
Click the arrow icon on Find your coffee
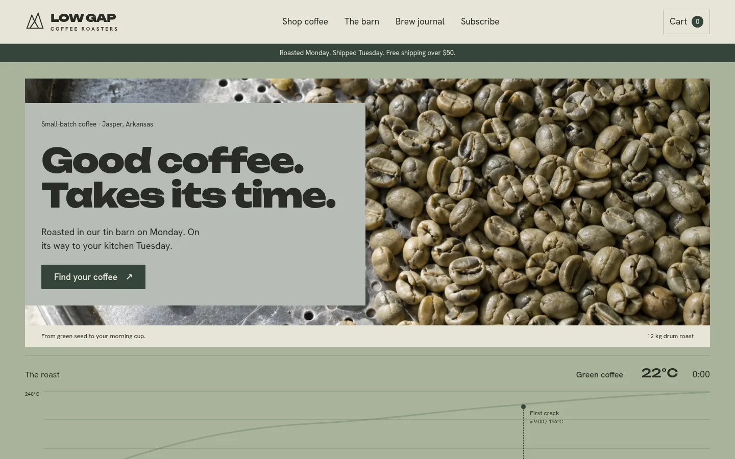(129, 277)
